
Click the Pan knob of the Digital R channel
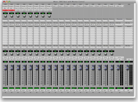(112, 54)
